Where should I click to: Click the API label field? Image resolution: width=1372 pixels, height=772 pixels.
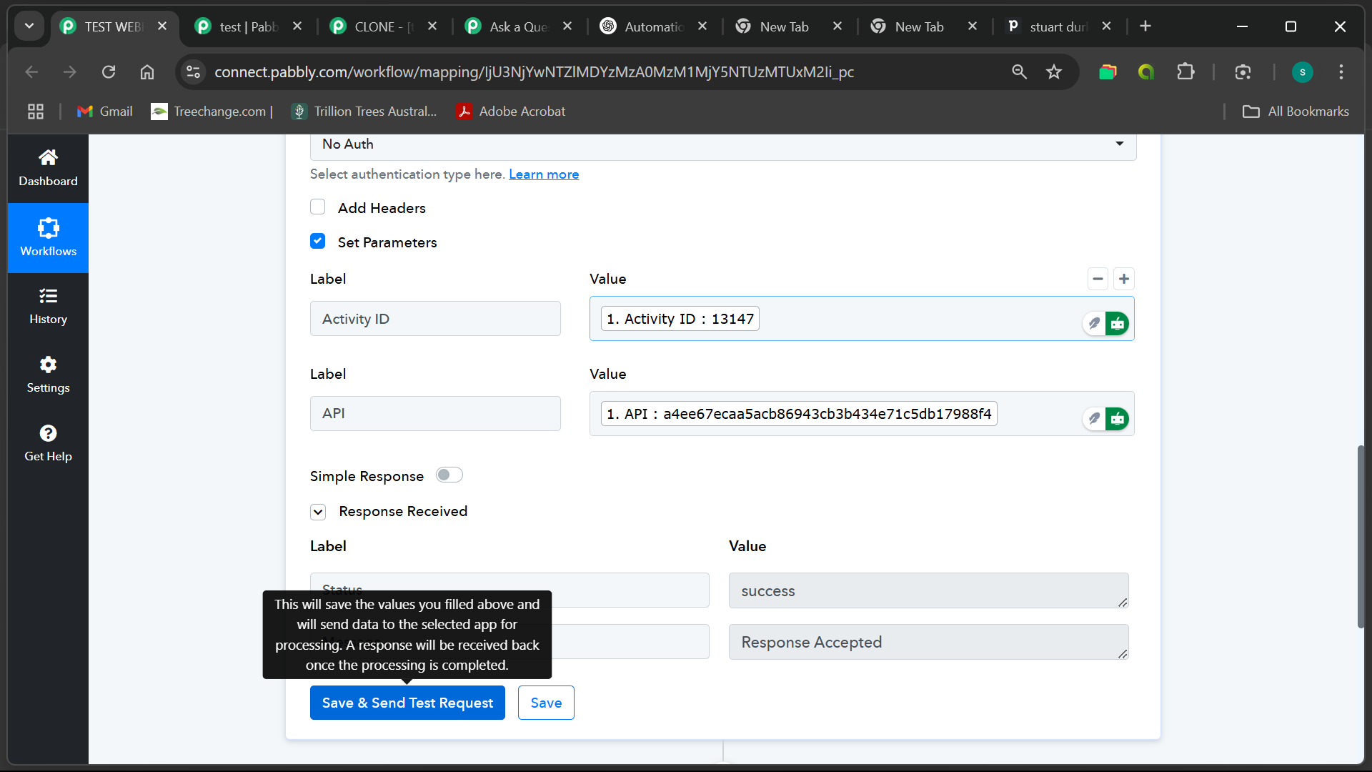tap(435, 414)
